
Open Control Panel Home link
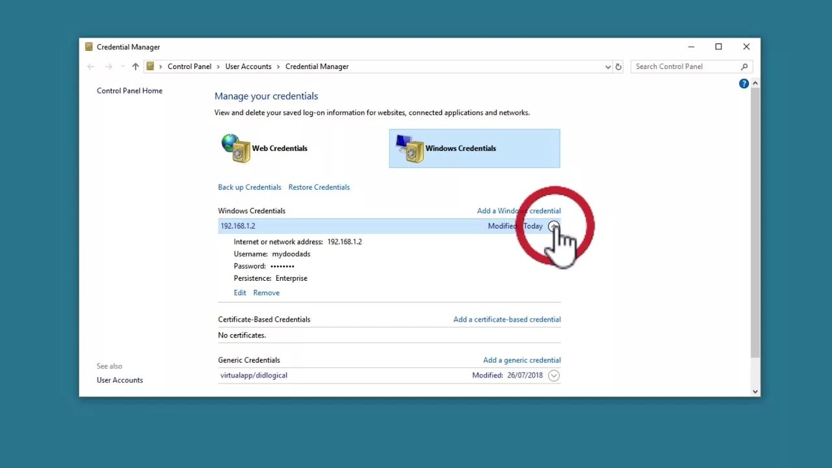tap(129, 91)
